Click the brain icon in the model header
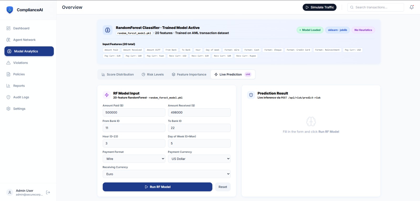The width and height of the screenshot is (420, 201). point(108,30)
